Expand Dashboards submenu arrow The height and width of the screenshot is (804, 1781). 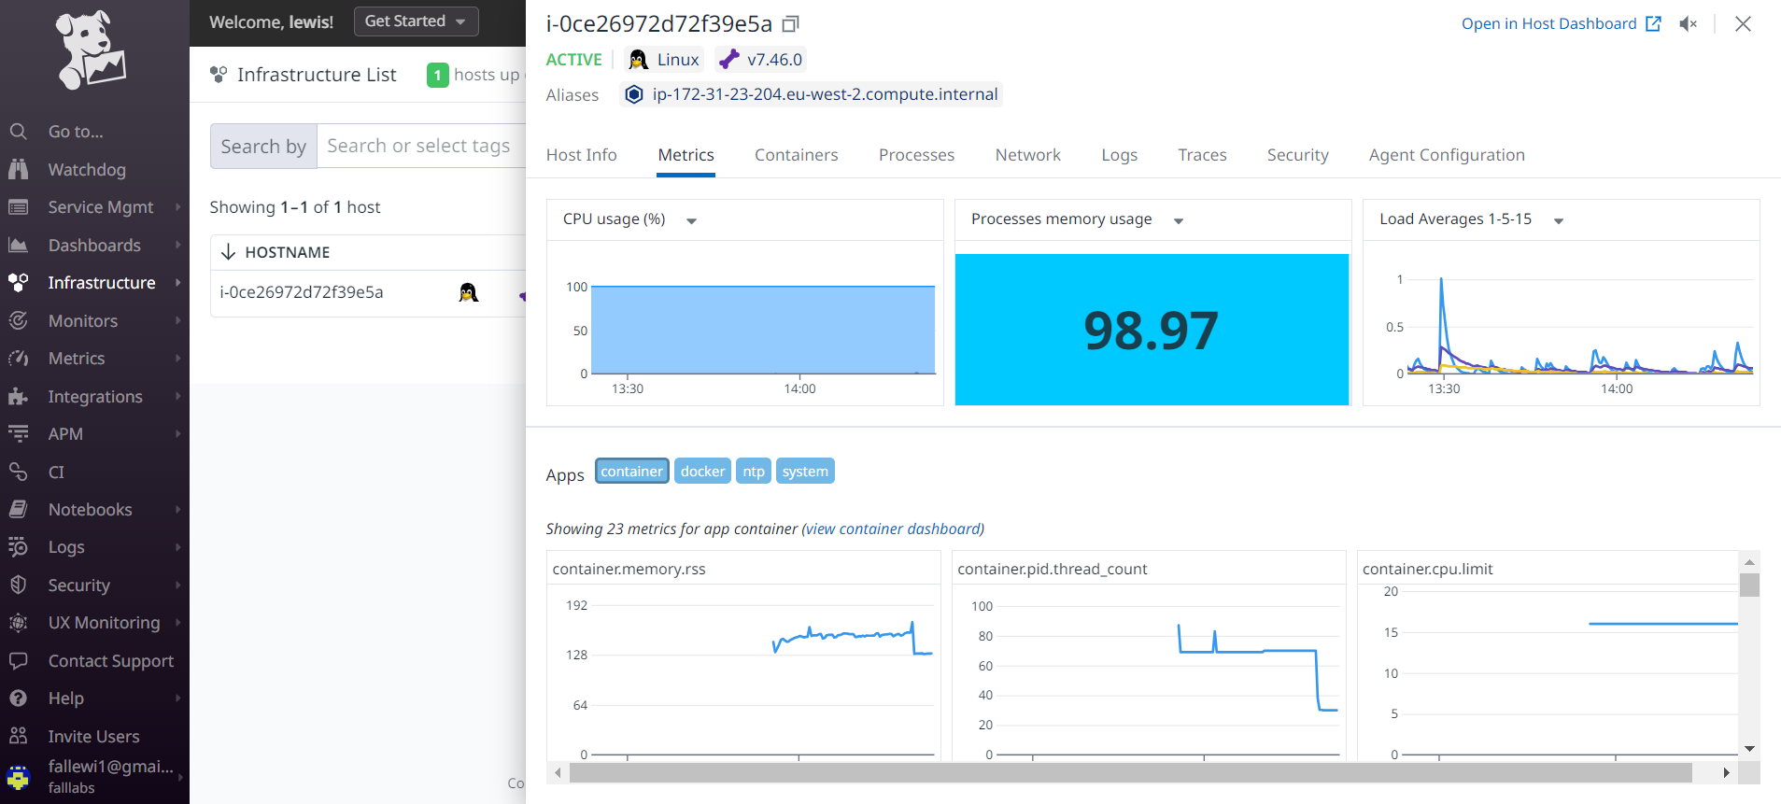click(x=177, y=245)
